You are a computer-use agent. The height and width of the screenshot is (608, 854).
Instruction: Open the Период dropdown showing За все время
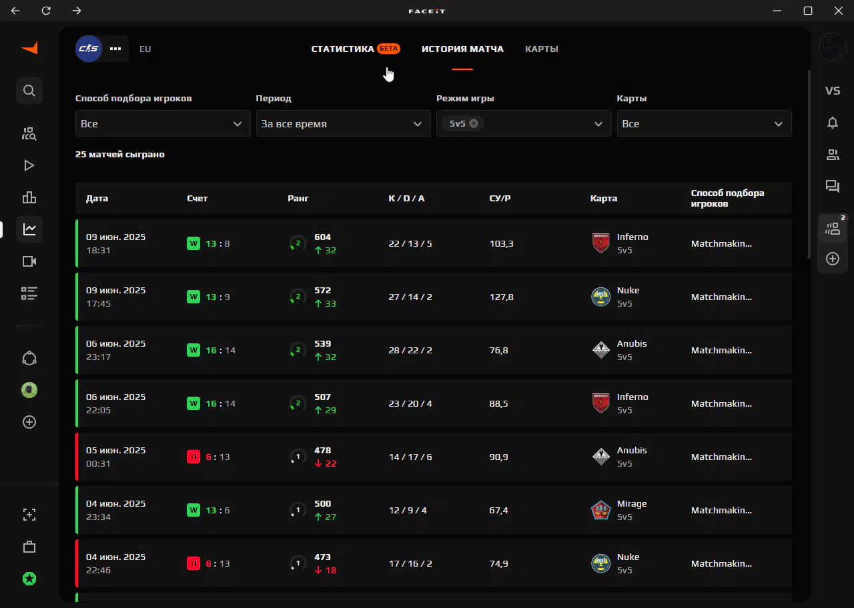344,123
